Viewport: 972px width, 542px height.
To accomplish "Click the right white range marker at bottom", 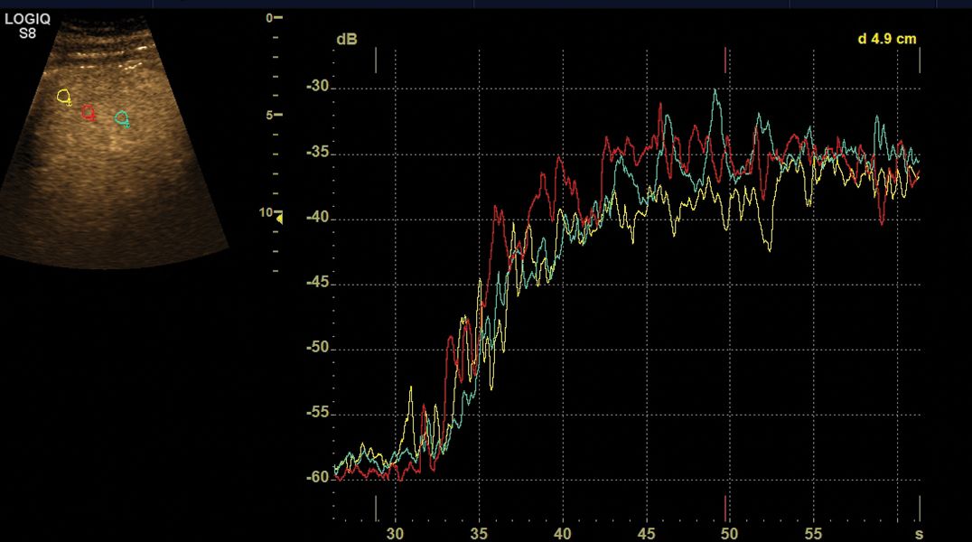I will (920, 507).
